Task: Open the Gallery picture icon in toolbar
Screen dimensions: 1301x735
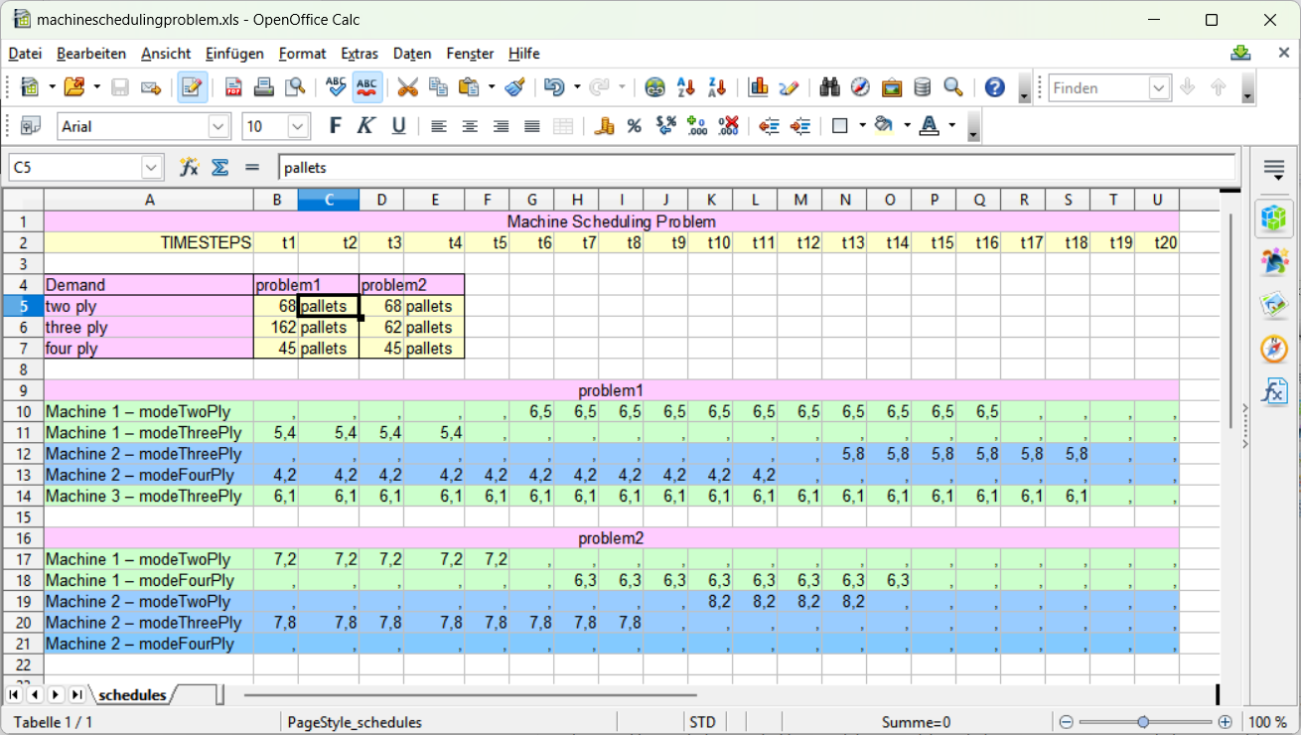Action: coord(892,87)
